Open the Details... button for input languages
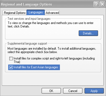Screen dimensions: 106x96 (x=88, y=33)
